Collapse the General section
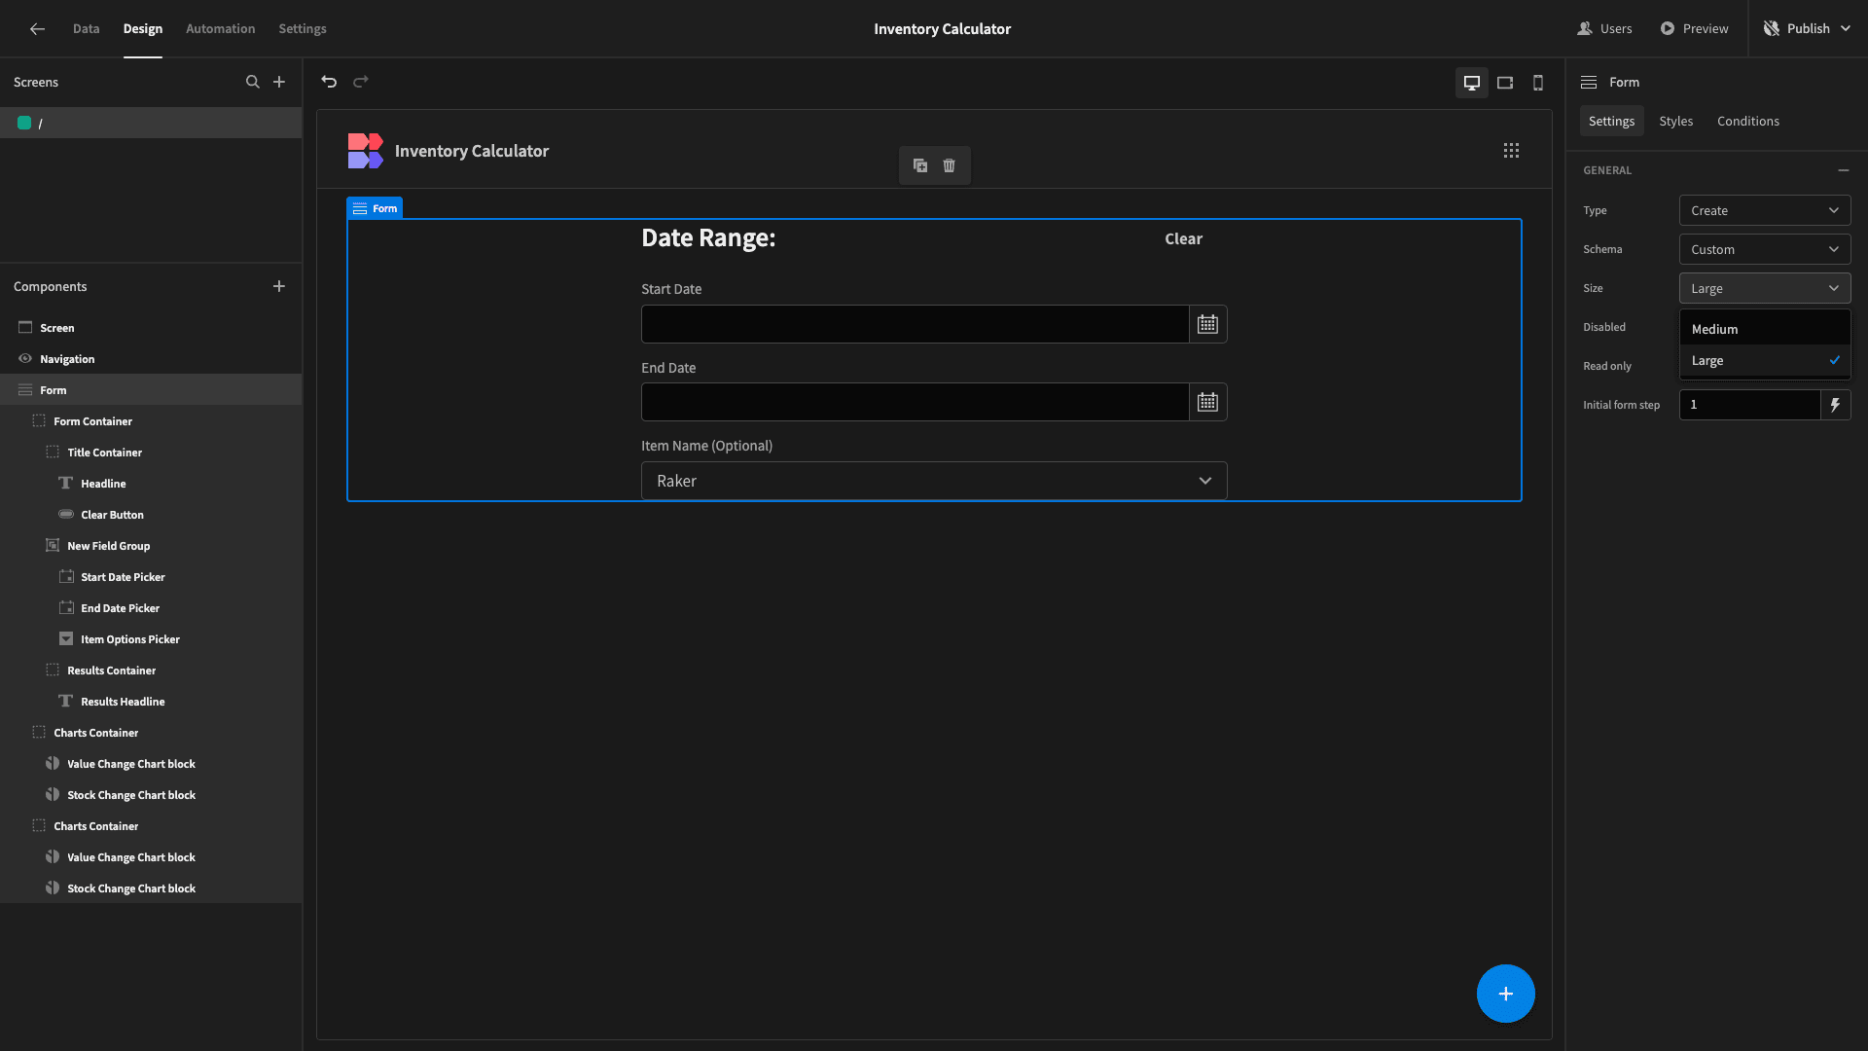Viewport: 1868px width, 1051px height. [1844, 170]
